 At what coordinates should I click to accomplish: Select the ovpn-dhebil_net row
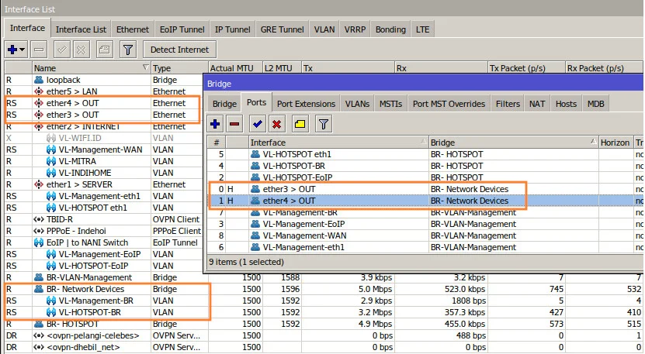[324, 347]
